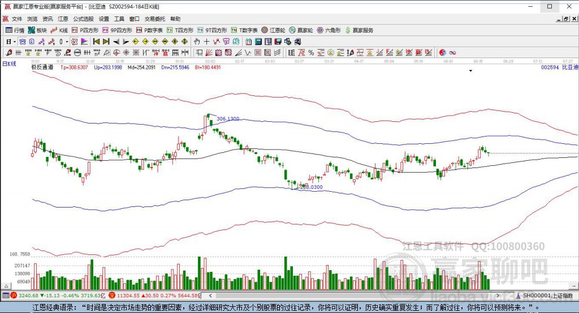Click the black right arrow icon
Viewport: 579px width, 313px height.
(x=126, y=42)
